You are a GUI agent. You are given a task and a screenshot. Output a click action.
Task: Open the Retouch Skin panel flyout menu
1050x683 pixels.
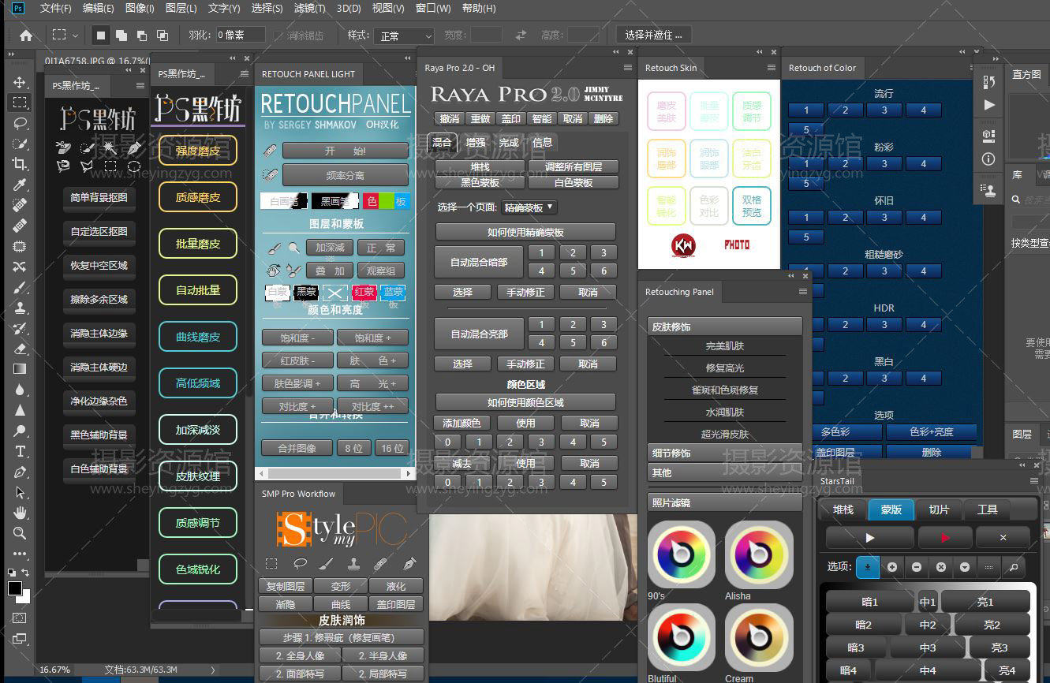(772, 68)
